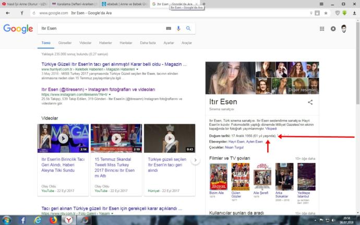Run search with the magnifier icon
The width and height of the screenshot is (360, 225).
click(x=188, y=28)
